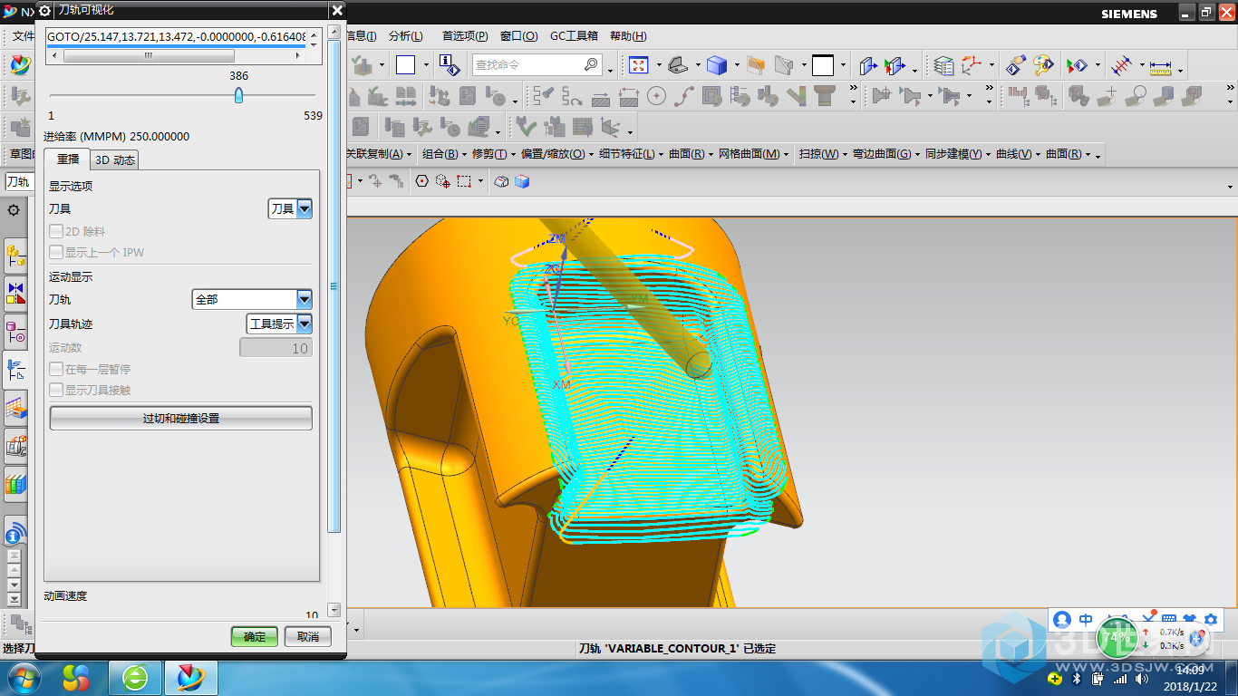Toggle the 显示刀具接触 checkbox

coord(56,390)
